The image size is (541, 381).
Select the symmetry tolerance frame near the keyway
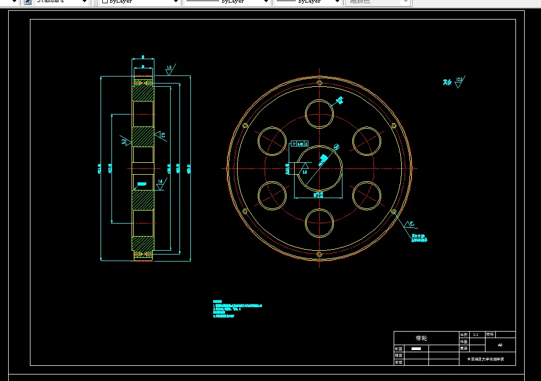click(x=300, y=144)
